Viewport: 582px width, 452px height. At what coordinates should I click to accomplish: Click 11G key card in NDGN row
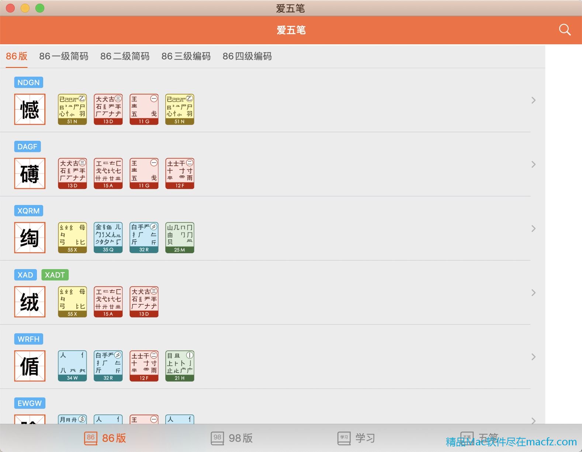click(144, 109)
